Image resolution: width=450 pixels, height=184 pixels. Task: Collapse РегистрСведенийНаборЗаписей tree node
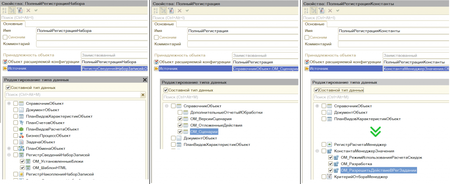coord(9,155)
